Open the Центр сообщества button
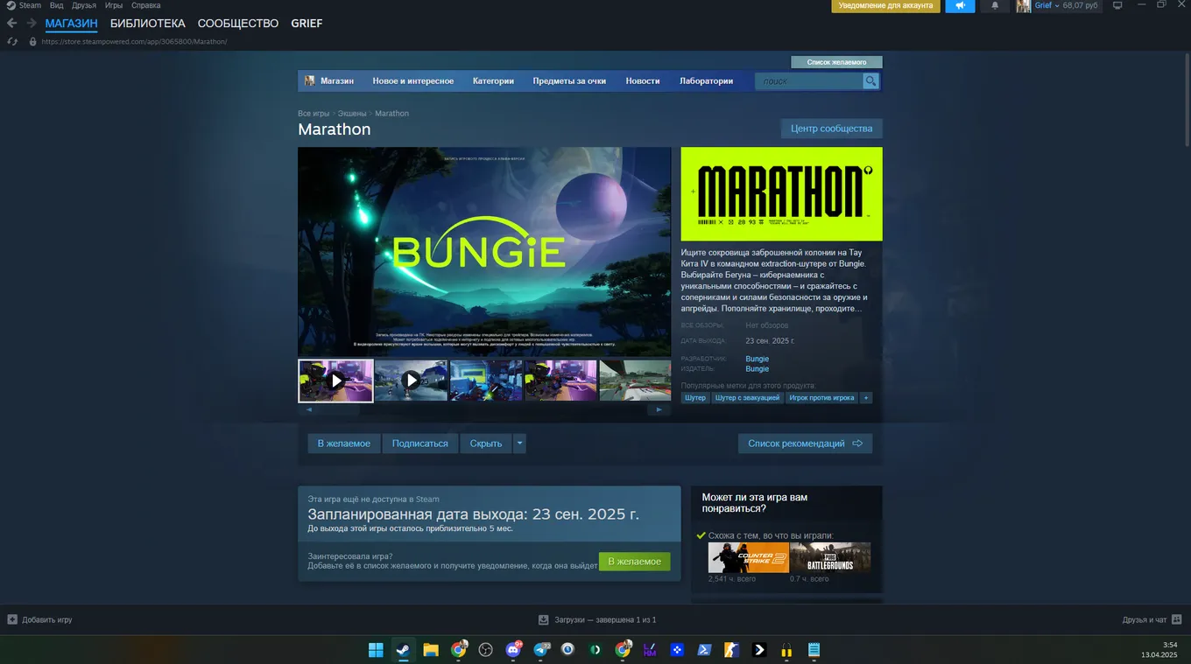The image size is (1191, 664). click(831, 129)
